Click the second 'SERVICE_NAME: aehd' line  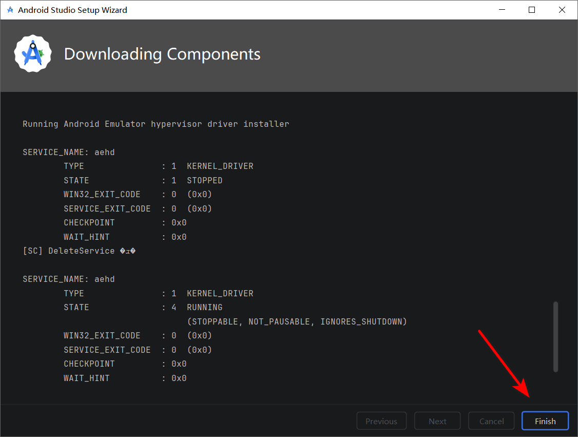[x=69, y=279]
